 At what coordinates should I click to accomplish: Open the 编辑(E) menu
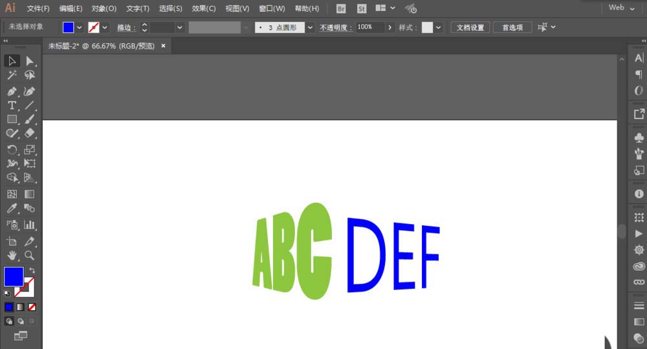click(x=71, y=8)
